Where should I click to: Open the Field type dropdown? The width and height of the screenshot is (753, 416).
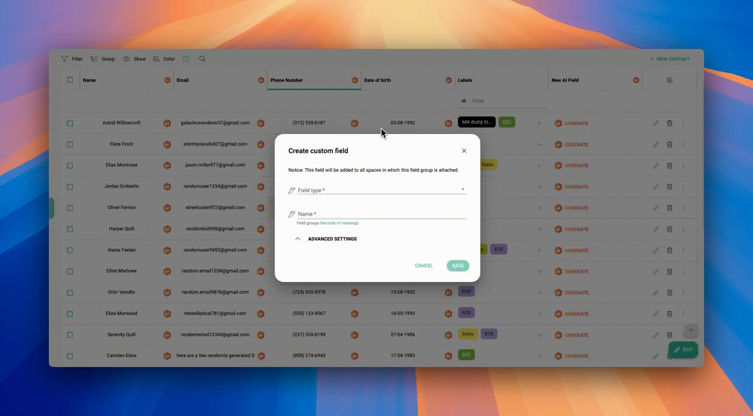[x=381, y=190]
